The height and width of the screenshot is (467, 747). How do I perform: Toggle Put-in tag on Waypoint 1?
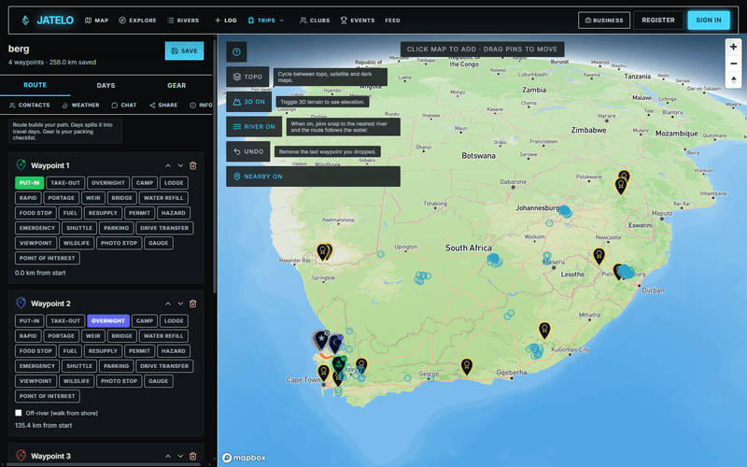pyautogui.click(x=30, y=183)
